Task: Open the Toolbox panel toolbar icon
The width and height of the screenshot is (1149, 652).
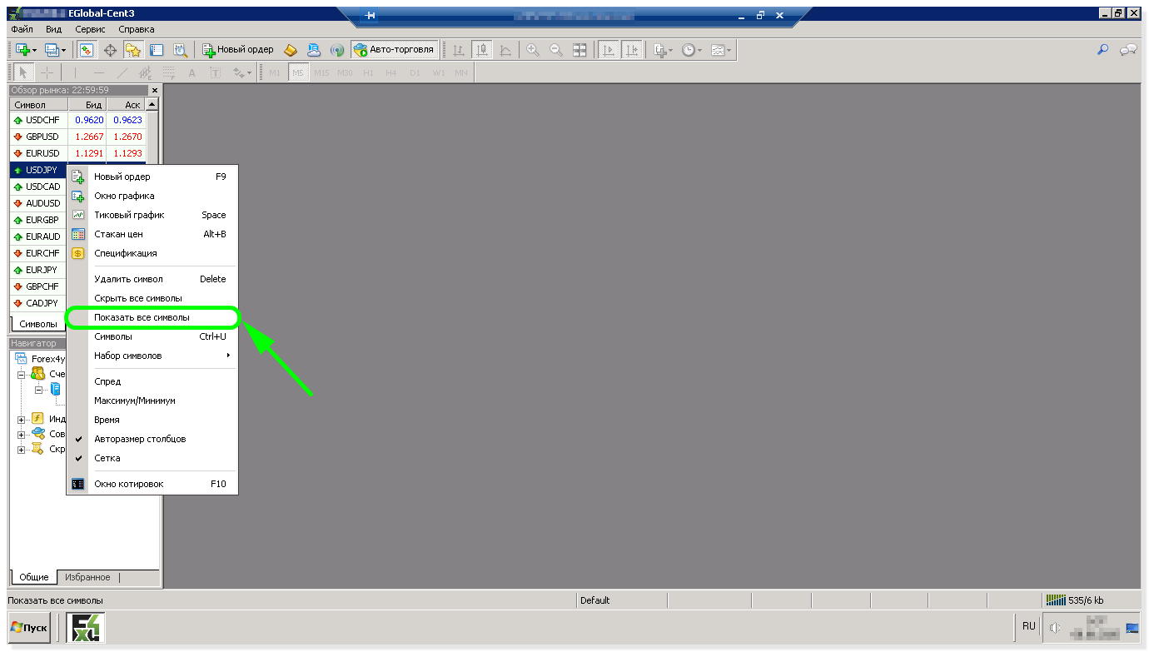Action: [157, 50]
